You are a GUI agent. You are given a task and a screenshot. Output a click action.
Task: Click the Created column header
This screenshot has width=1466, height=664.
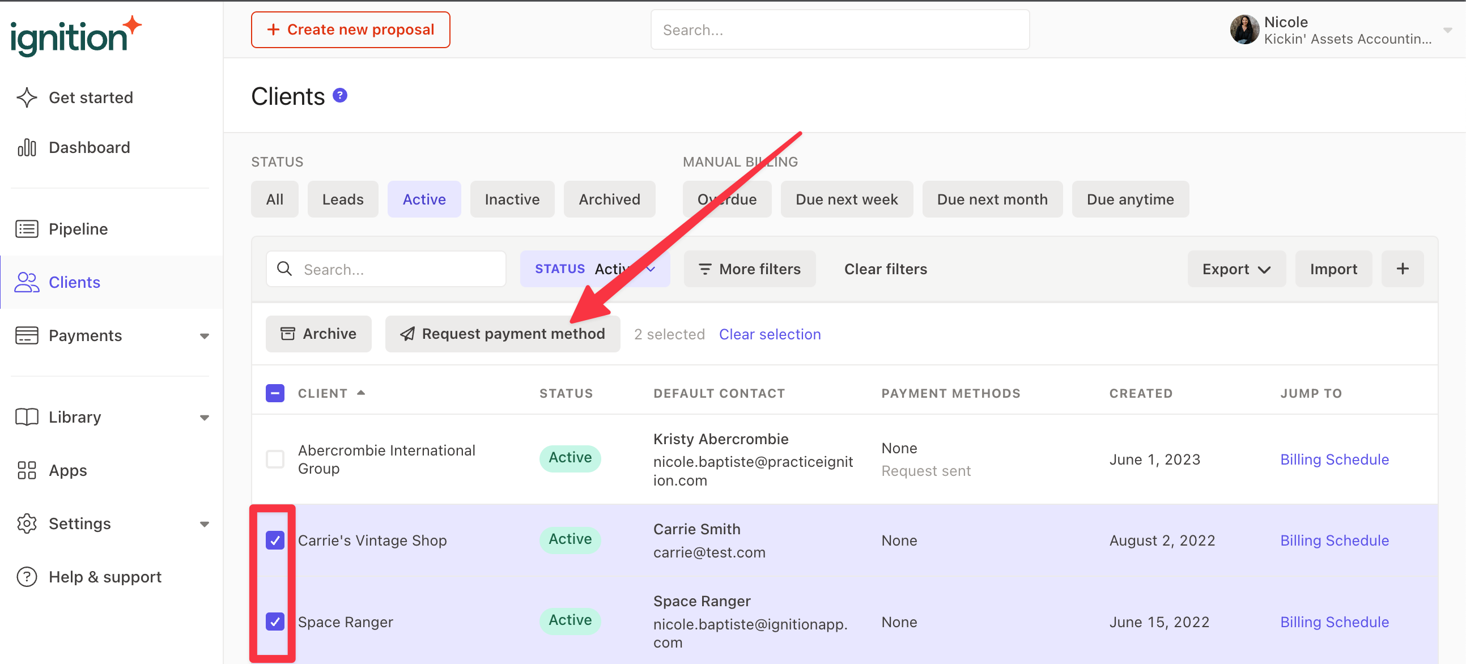tap(1141, 393)
